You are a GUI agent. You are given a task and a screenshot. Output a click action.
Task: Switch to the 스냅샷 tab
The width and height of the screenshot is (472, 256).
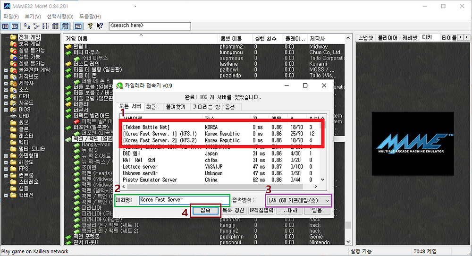[x=365, y=38]
